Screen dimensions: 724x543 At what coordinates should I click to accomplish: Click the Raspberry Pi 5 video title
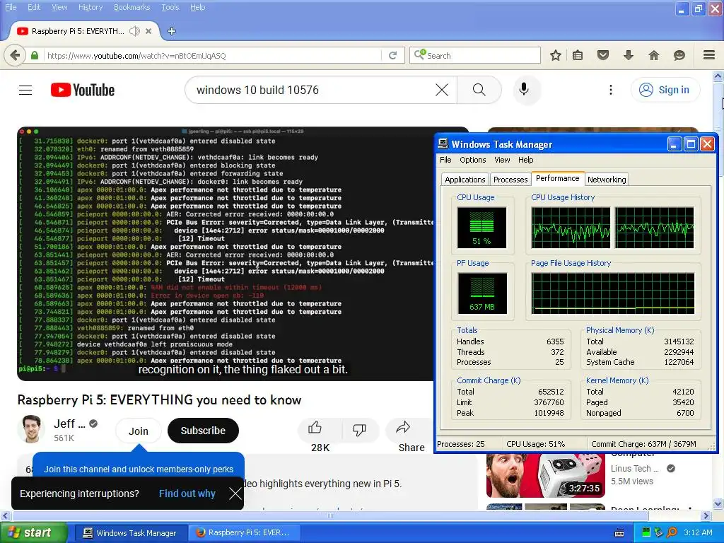click(159, 400)
